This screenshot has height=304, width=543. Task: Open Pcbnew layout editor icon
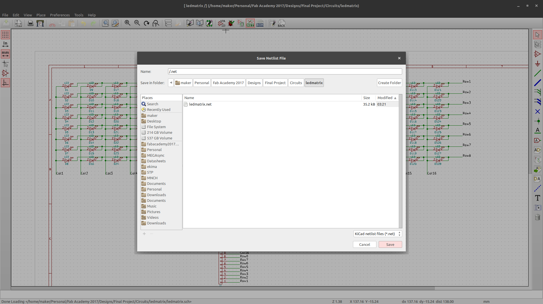click(272, 23)
